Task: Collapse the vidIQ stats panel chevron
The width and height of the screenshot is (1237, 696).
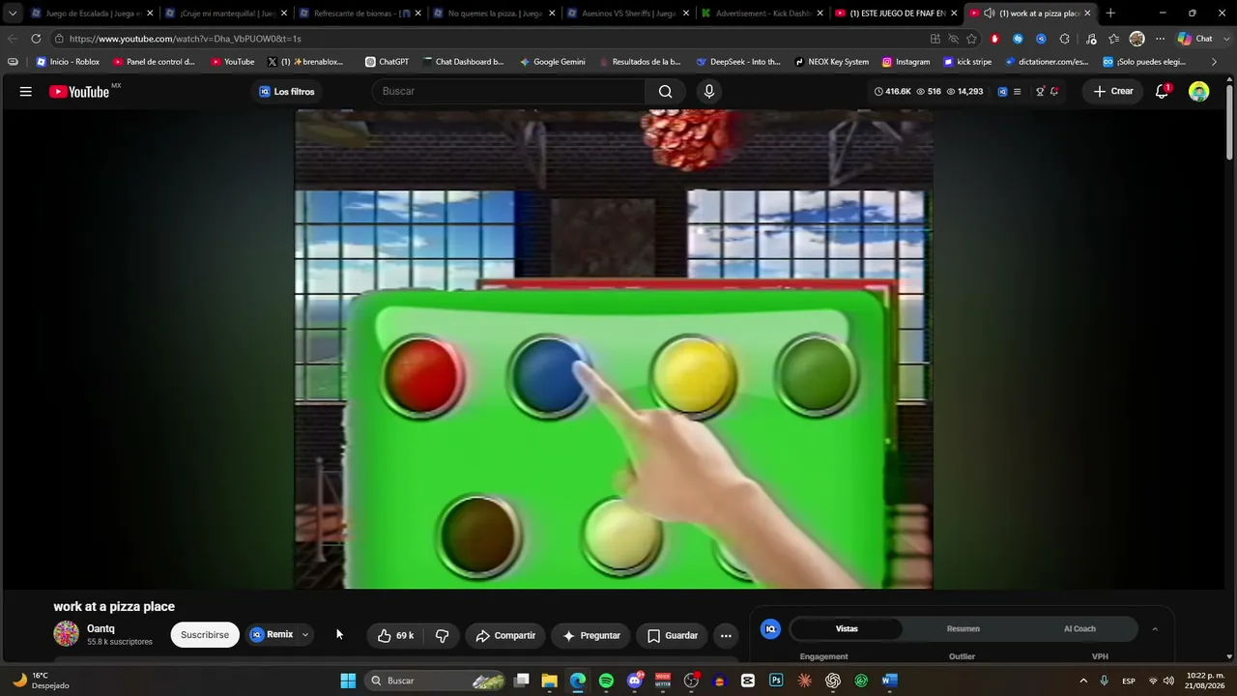Action: tap(1154, 629)
